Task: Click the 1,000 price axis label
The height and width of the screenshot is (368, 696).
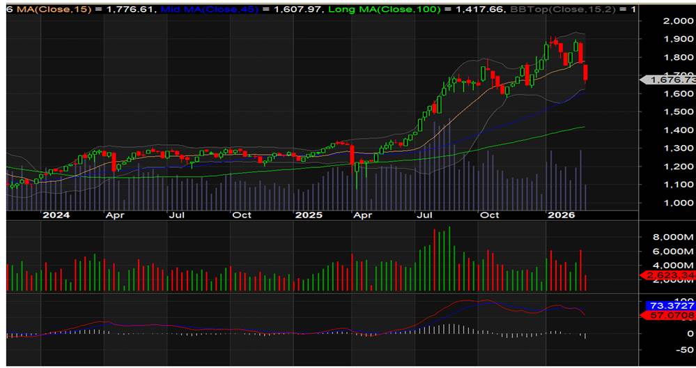Action: [679, 203]
